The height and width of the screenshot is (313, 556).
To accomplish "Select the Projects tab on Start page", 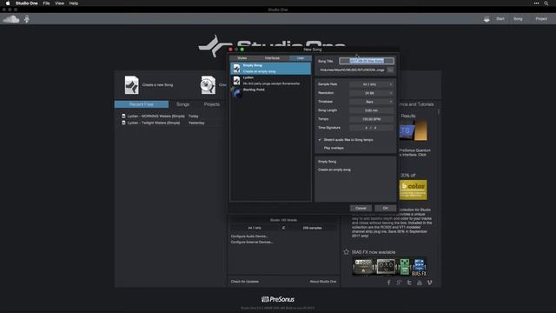I will pos(212,104).
